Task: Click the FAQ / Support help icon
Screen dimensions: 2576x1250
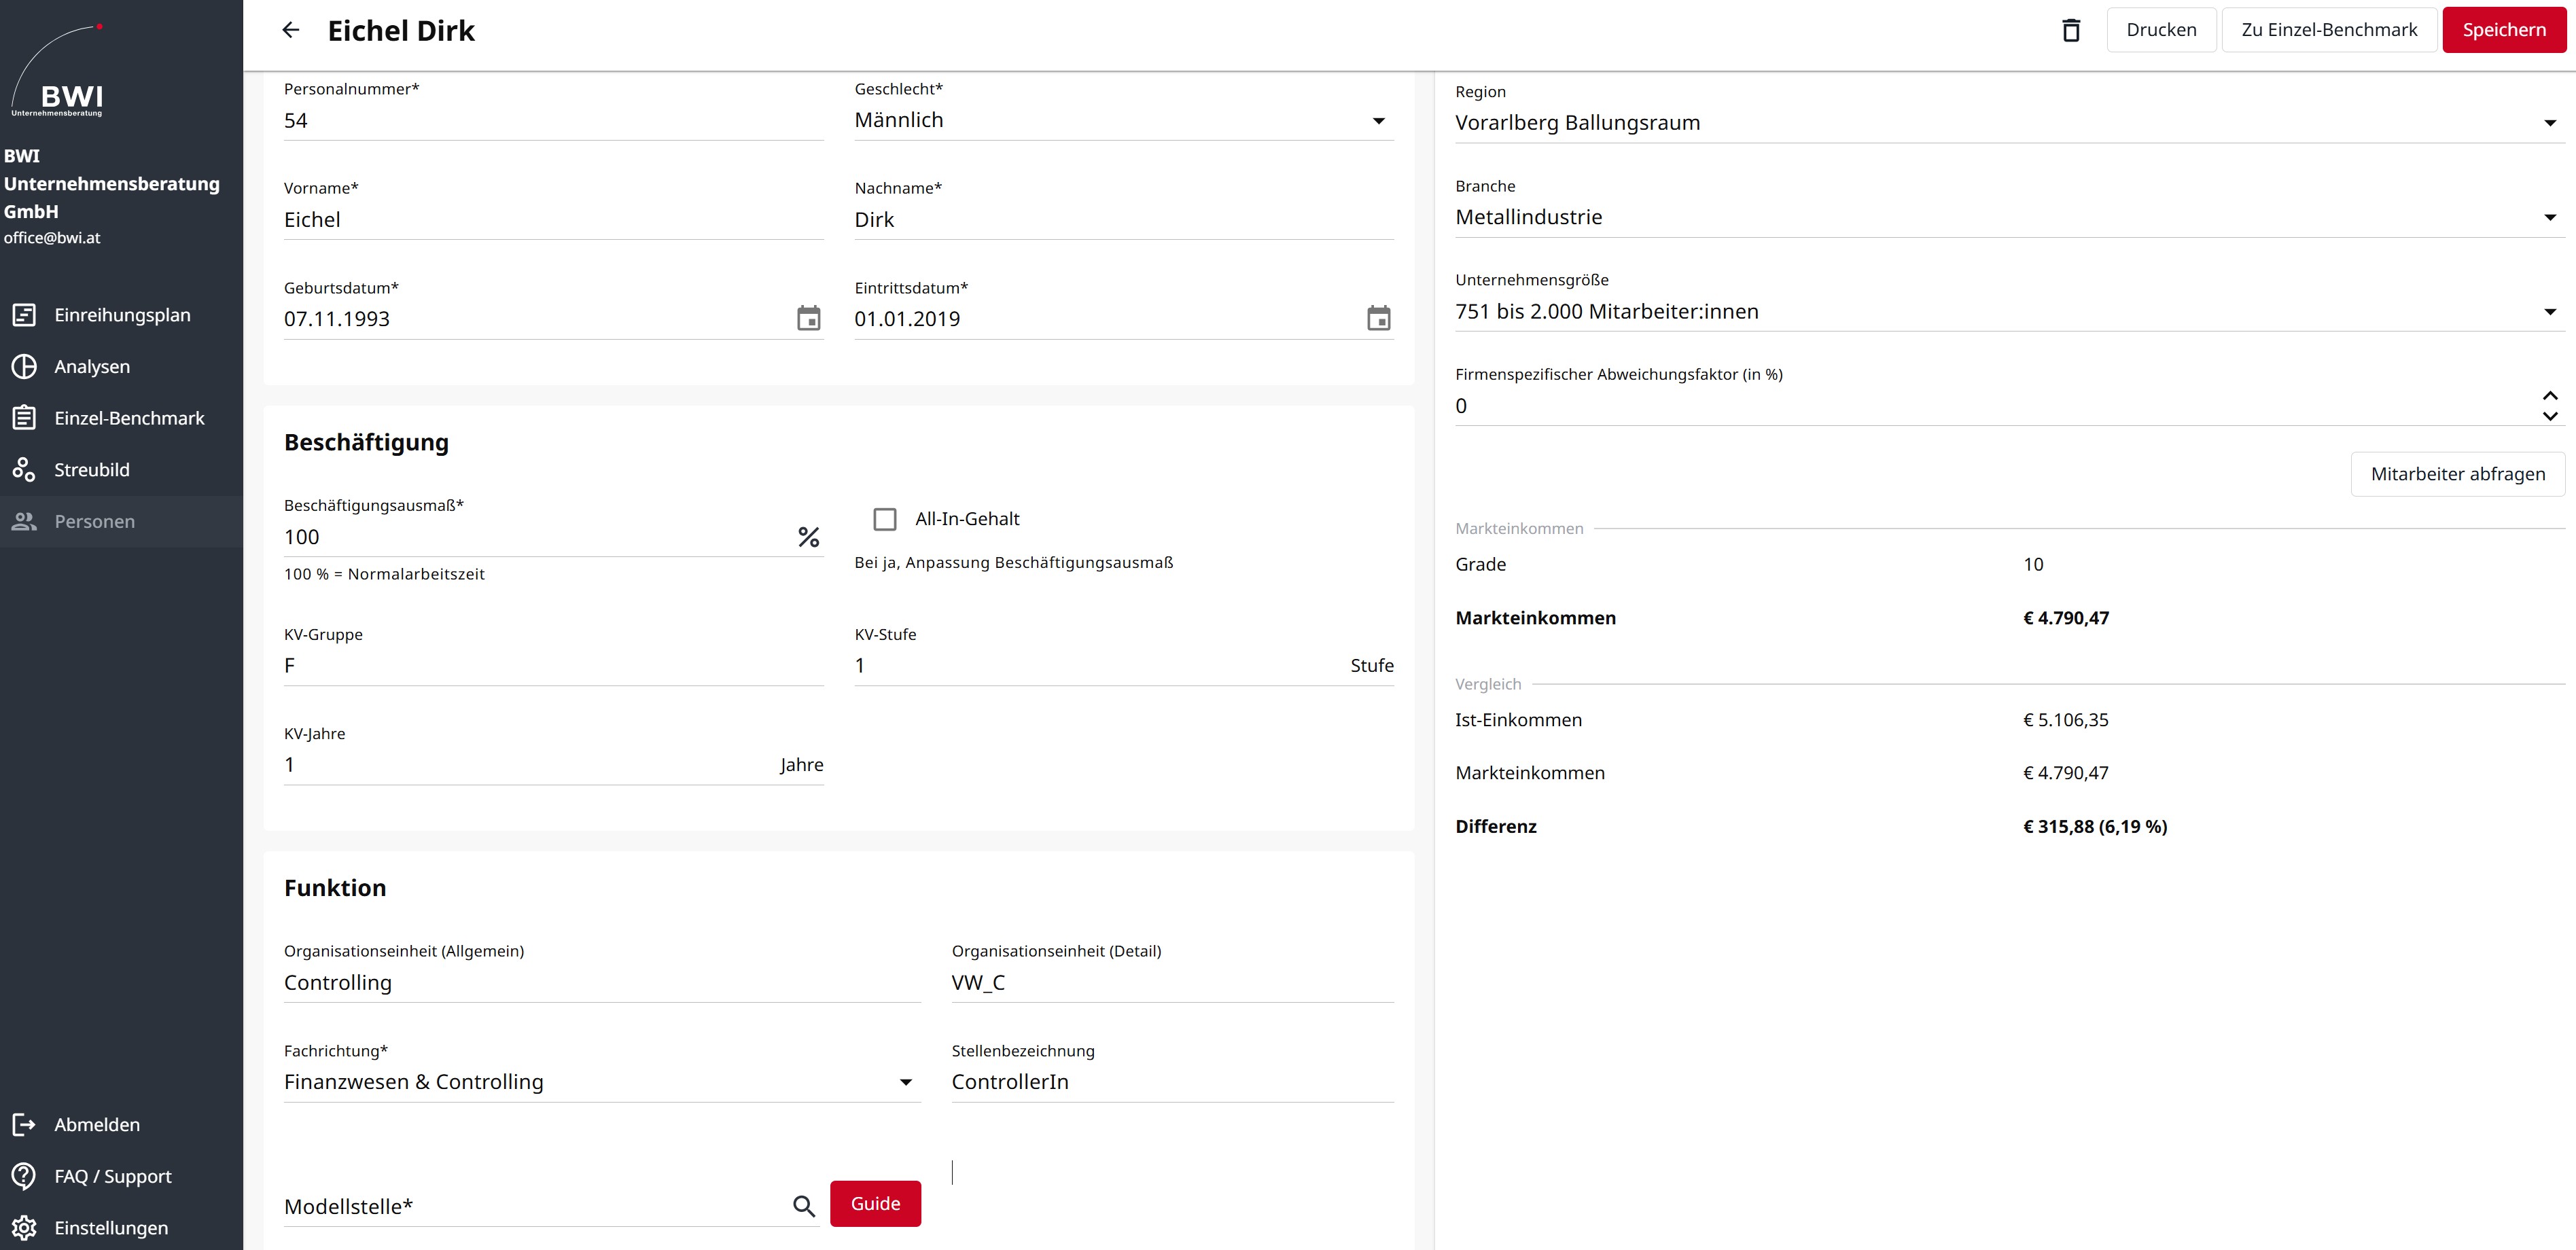Action: click(x=24, y=1176)
